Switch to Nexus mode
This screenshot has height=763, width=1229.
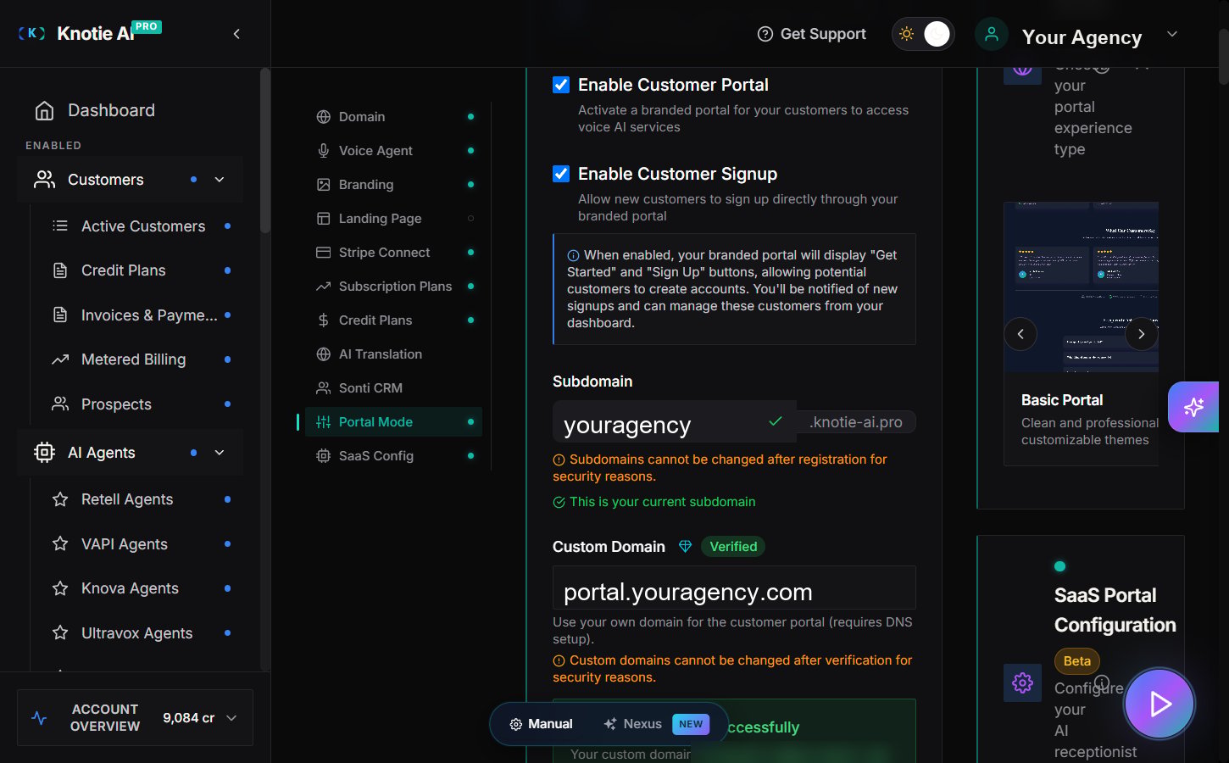click(656, 724)
